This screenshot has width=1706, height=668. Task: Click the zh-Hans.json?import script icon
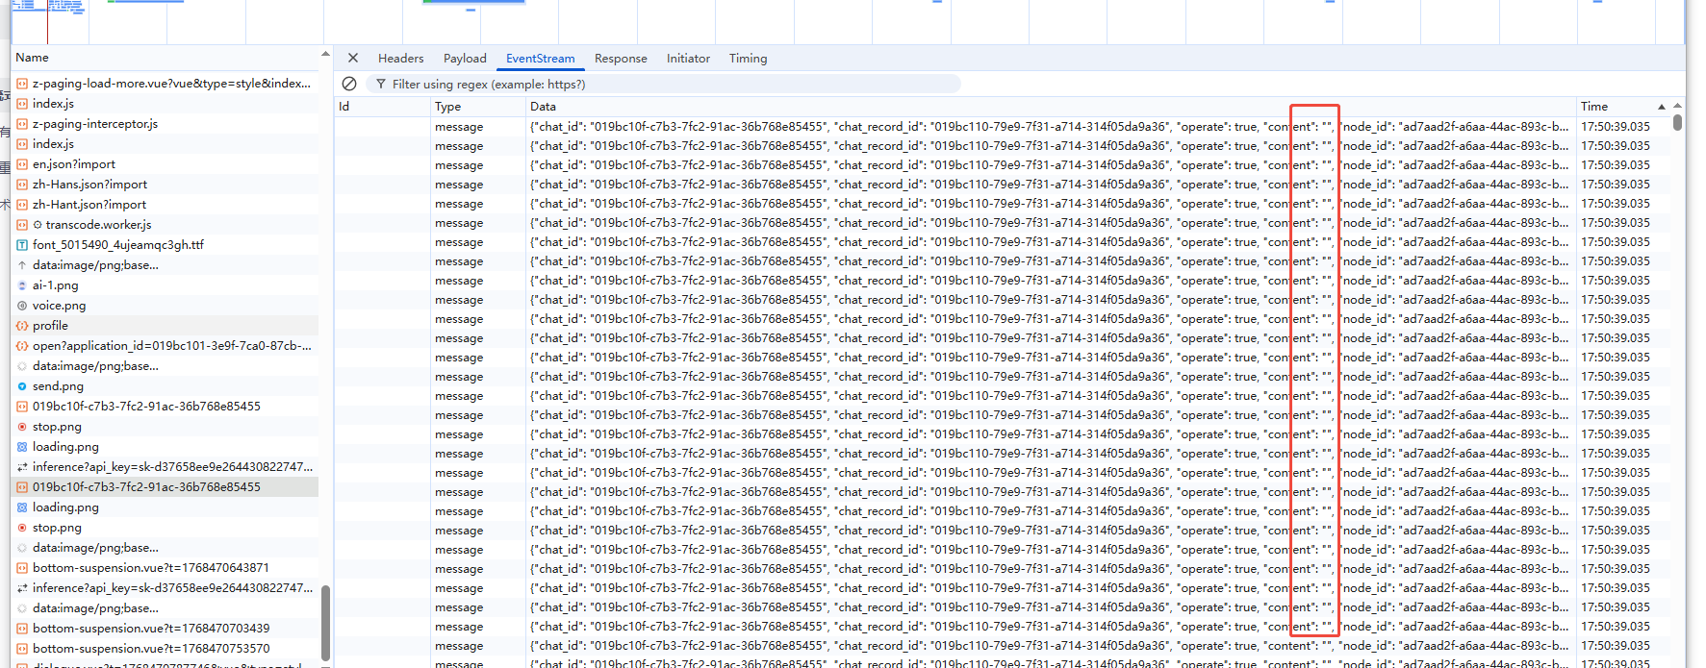coord(22,185)
